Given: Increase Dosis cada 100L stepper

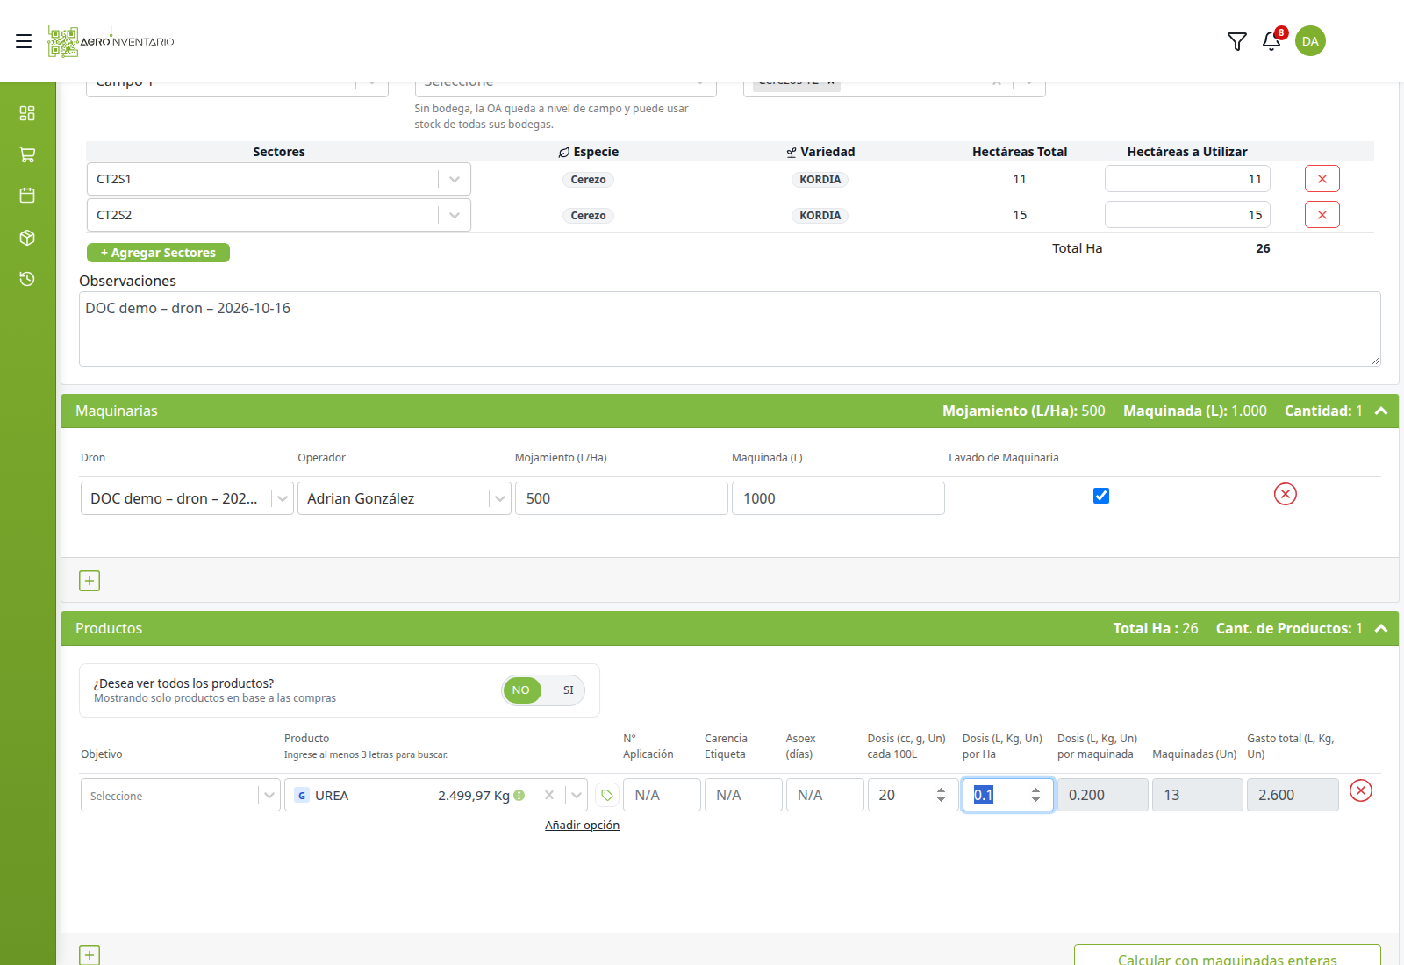Looking at the screenshot, I should pyautogui.click(x=941, y=790).
